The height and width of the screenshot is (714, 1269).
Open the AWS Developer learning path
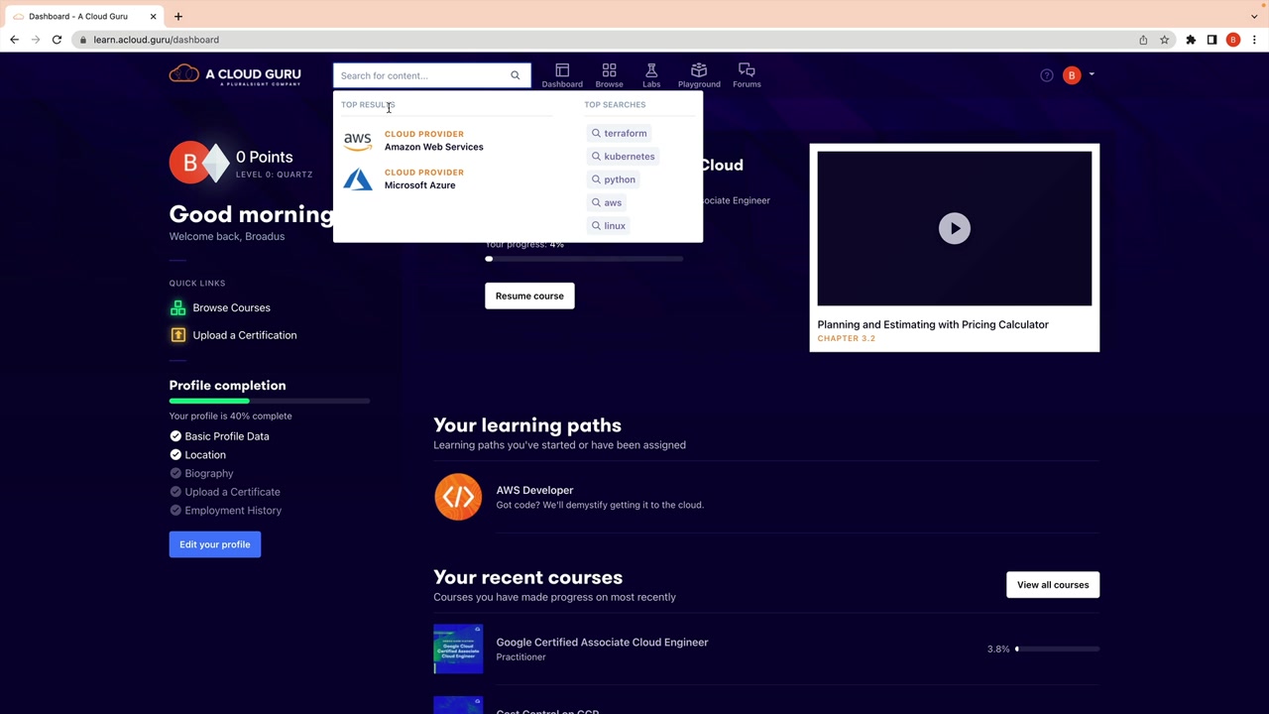[534, 490]
